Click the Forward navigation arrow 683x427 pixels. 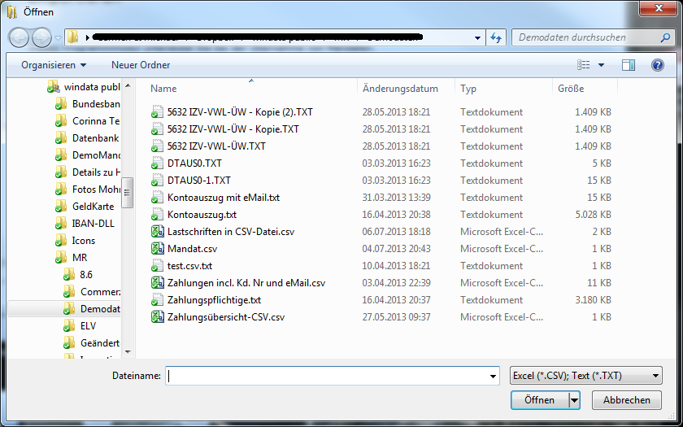[41, 38]
